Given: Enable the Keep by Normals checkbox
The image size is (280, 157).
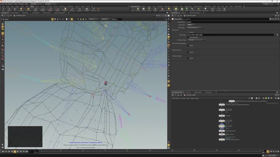Looking at the screenshot, I should tap(188, 52).
